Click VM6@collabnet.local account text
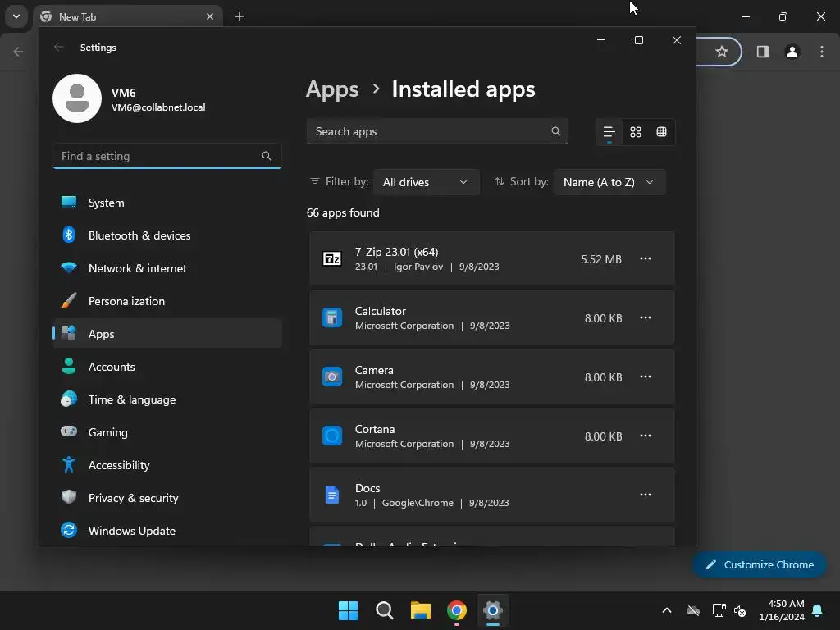Image resolution: width=840 pixels, height=630 pixels. [158, 107]
